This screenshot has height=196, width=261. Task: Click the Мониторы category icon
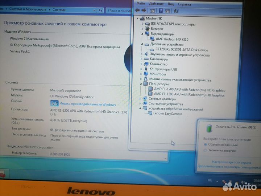146,74
